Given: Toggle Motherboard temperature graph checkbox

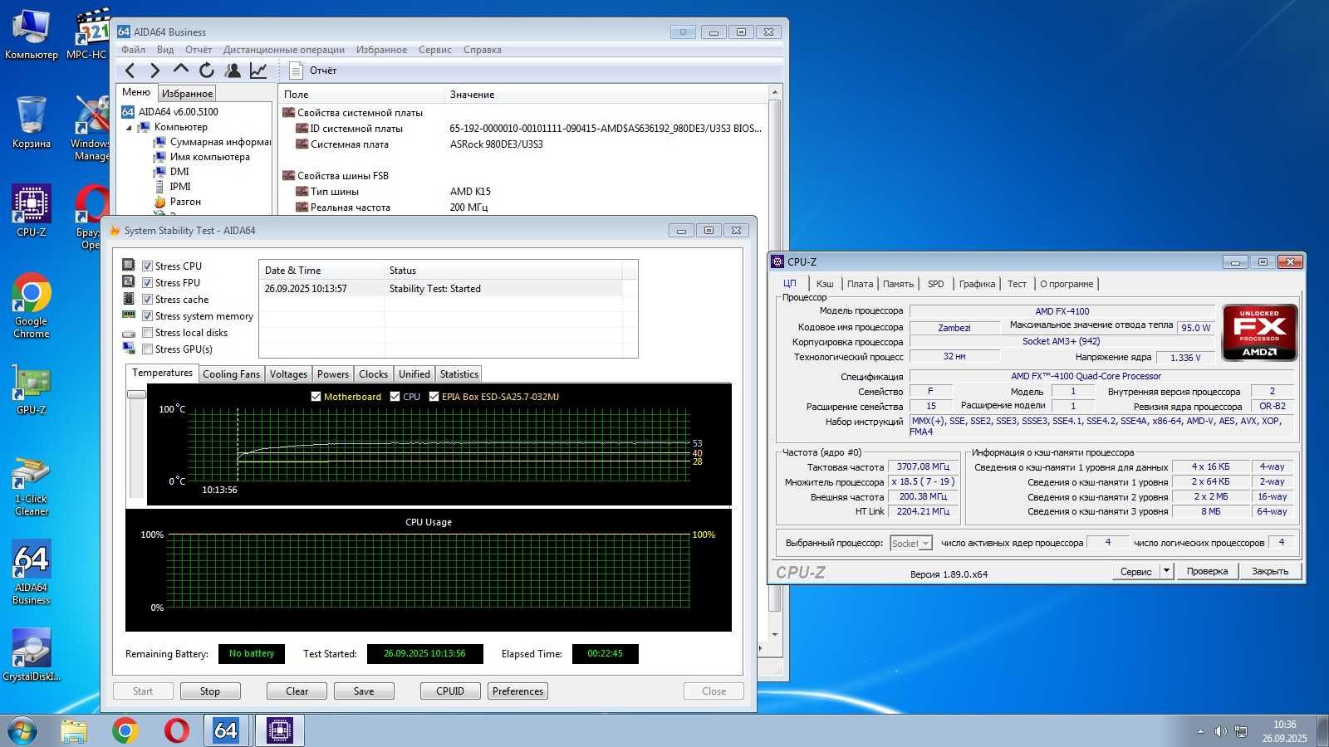Looking at the screenshot, I should tap(316, 397).
